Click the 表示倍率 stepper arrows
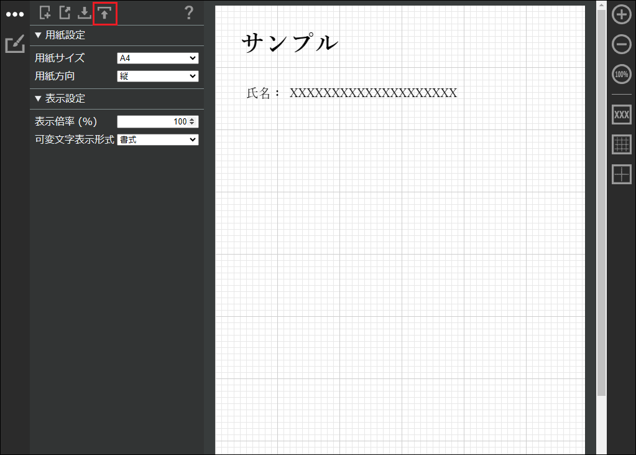The width and height of the screenshot is (636, 455). point(192,122)
